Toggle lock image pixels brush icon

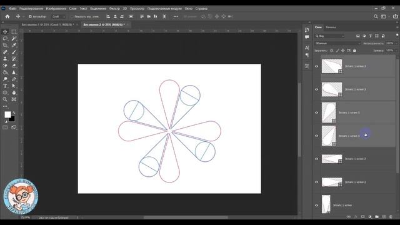click(337, 51)
